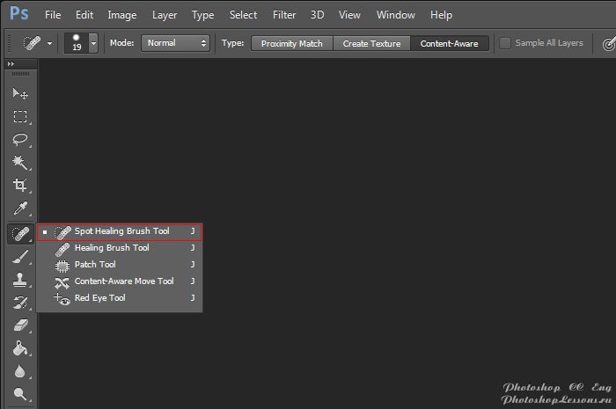
Task: Choose Patch Tool from the flyout
Action: [95, 265]
